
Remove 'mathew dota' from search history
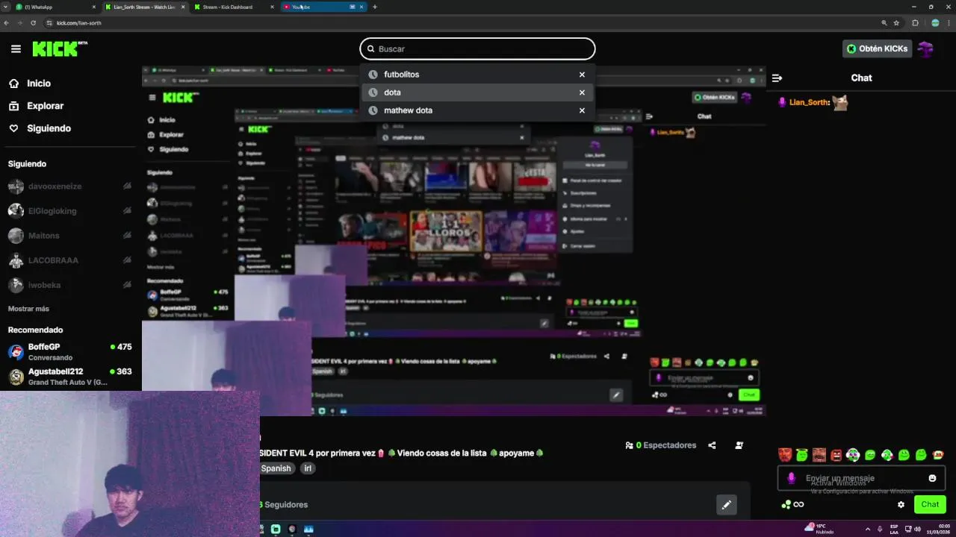pos(582,110)
